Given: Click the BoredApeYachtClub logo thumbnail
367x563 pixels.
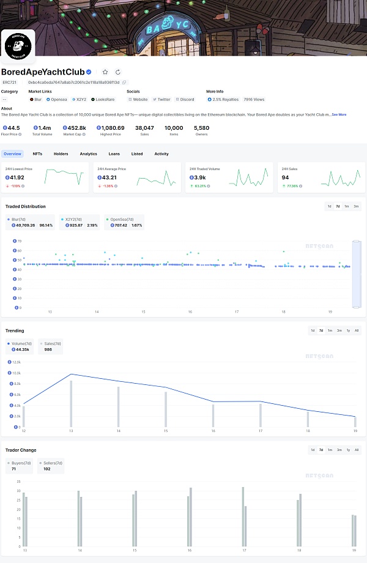Looking at the screenshot, I should coord(18,47).
